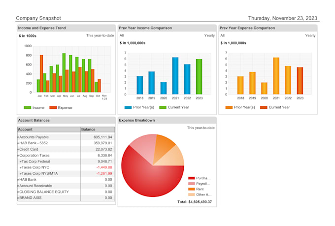Click the Thursday, November 23, 2023 date
335x226 pixels.
point(283,18)
